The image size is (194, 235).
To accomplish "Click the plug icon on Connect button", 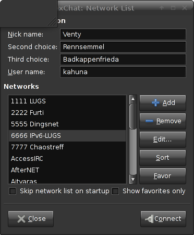I will (149, 219).
